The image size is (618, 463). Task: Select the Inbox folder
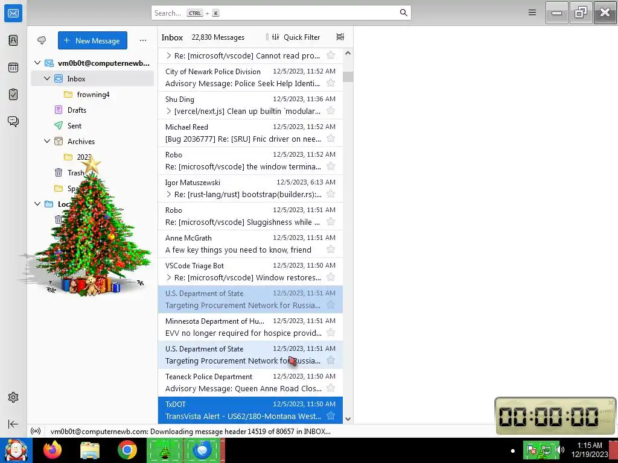coord(92,79)
